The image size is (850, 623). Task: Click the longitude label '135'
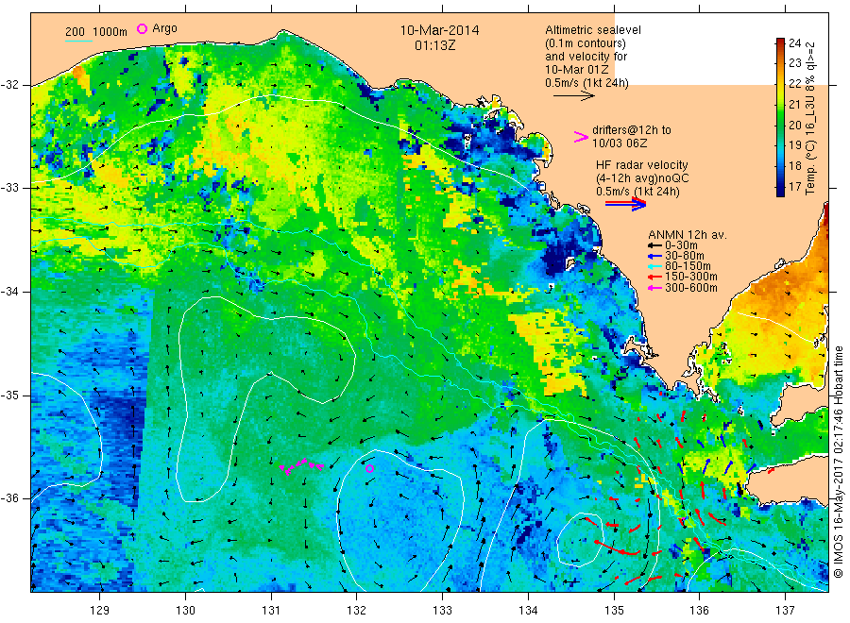614,611
